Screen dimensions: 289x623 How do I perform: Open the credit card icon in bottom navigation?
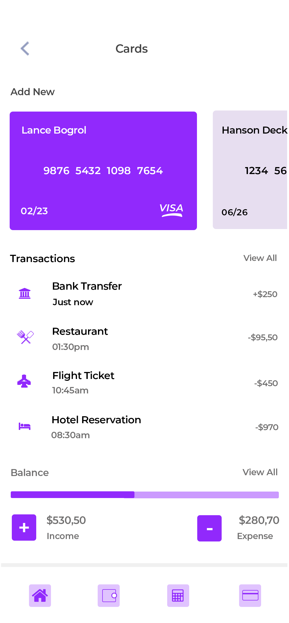click(250, 595)
